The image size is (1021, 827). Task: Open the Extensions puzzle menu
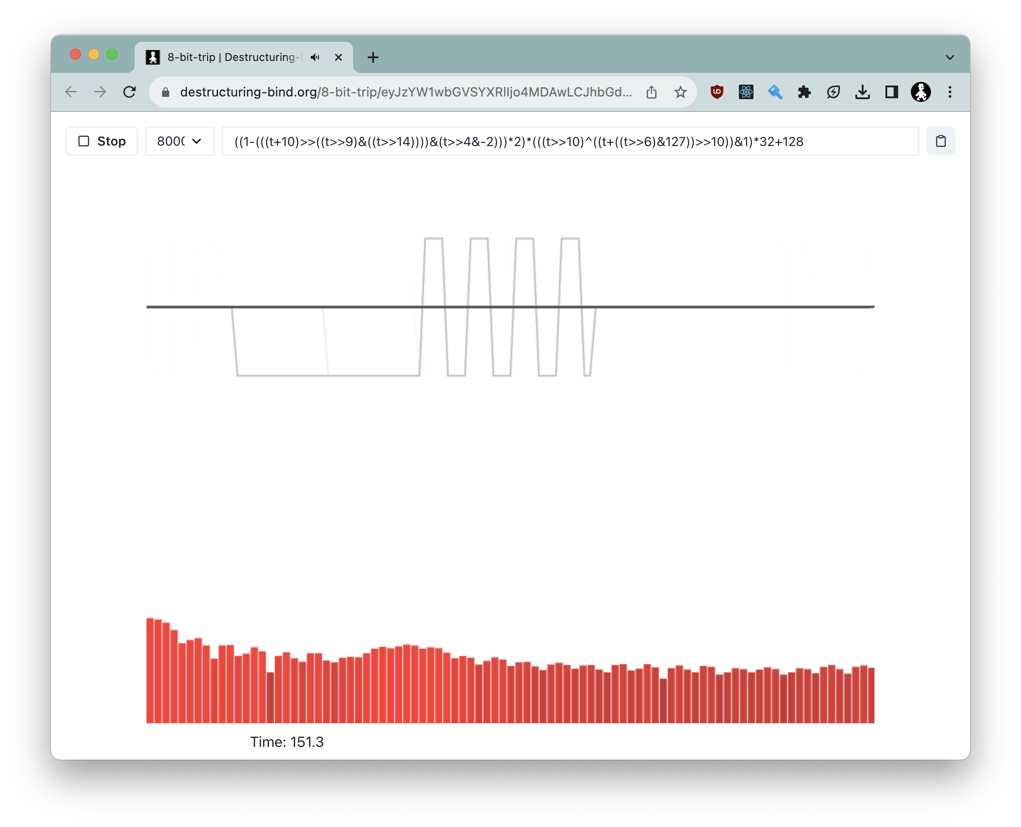click(804, 92)
